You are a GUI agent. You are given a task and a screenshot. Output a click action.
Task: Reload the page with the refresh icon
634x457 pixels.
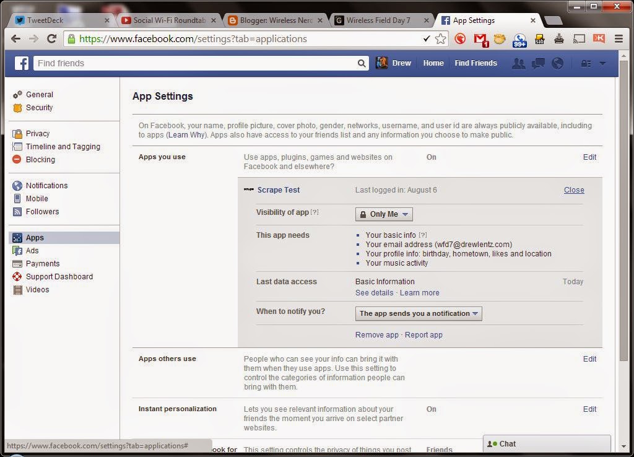pyautogui.click(x=51, y=39)
